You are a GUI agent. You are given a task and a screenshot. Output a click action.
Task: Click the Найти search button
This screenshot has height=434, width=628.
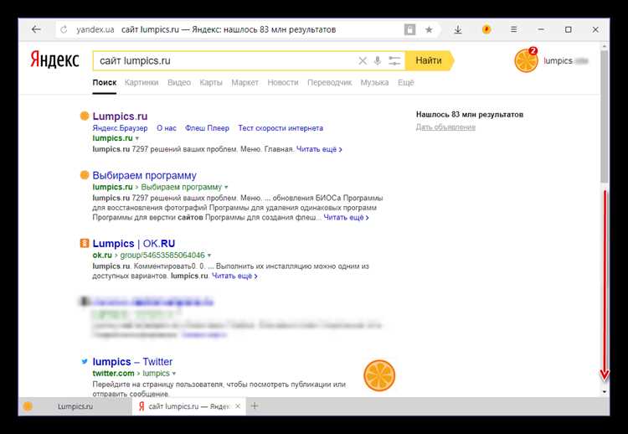pyautogui.click(x=429, y=60)
